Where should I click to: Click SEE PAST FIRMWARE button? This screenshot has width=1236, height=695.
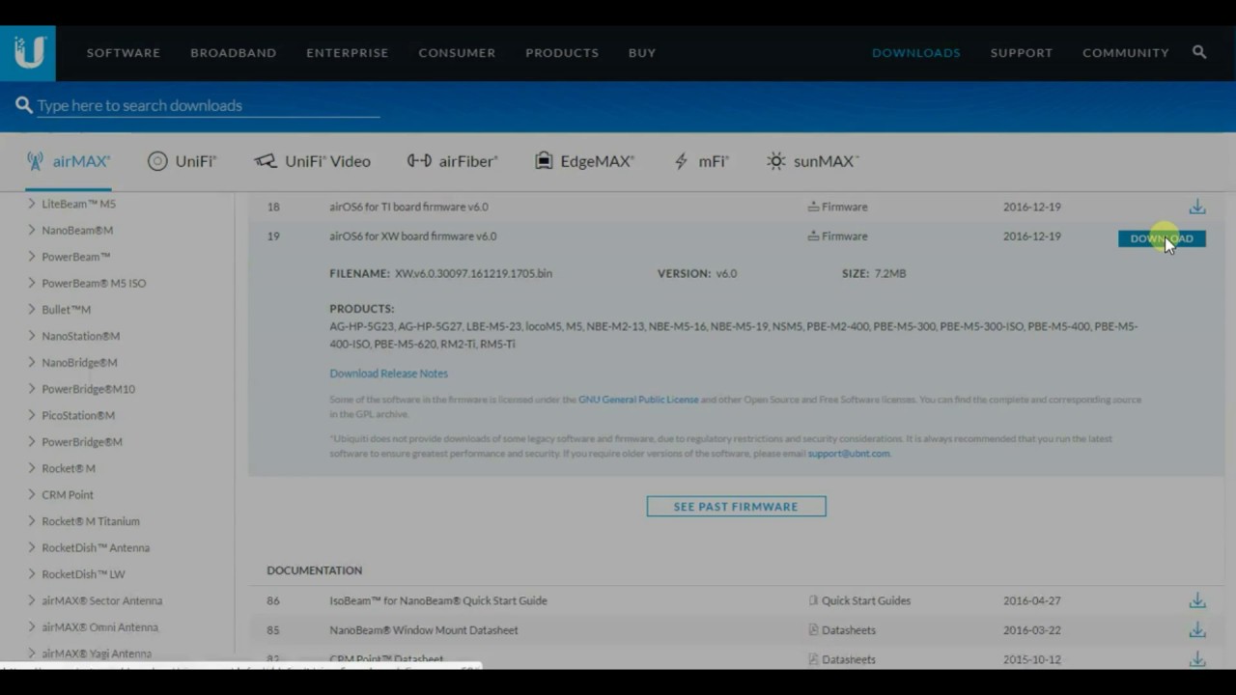(736, 506)
